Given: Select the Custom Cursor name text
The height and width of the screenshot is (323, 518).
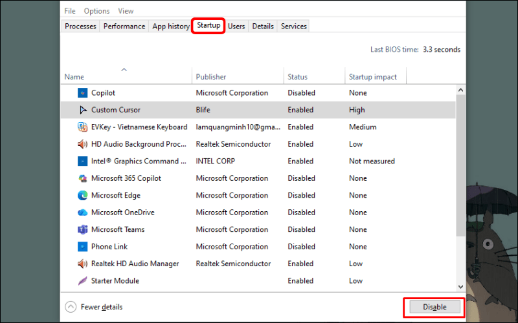Looking at the screenshot, I should point(116,110).
